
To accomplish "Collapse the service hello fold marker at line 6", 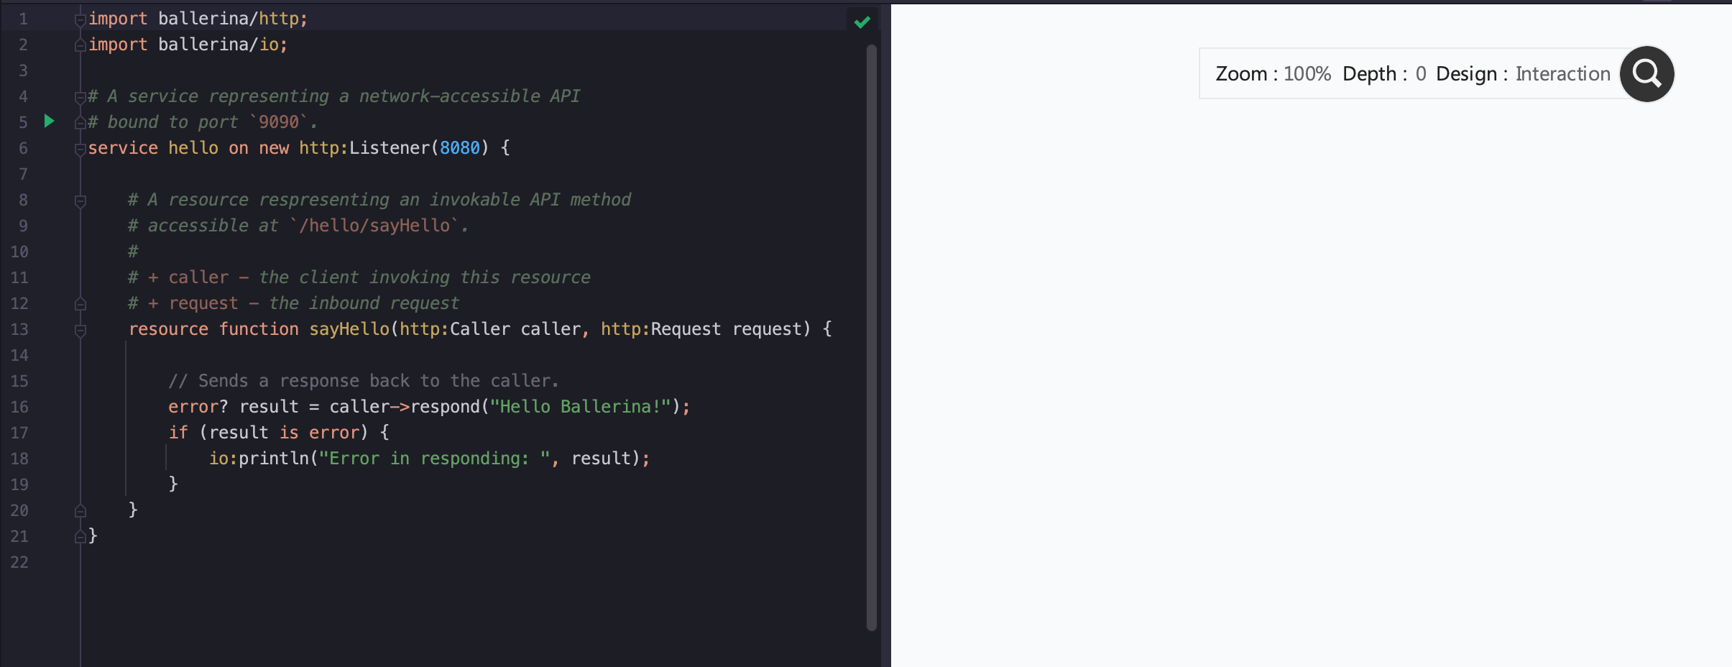I will click(80, 149).
